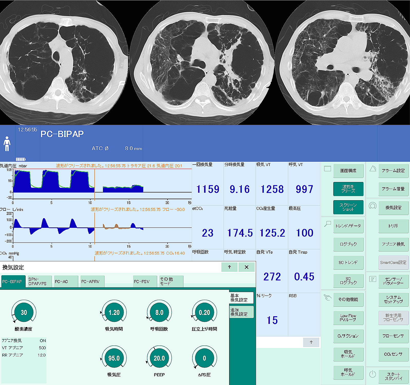Image resolution: width=410 pixels, height=385 pixels.
Task: Take a スクリーンショット
Action: [348, 207]
